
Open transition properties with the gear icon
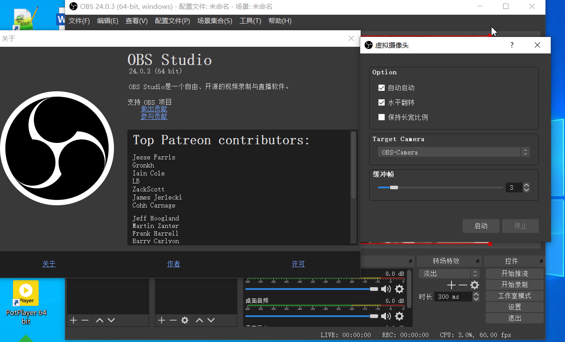pyautogui.click(x=475, y=285)
